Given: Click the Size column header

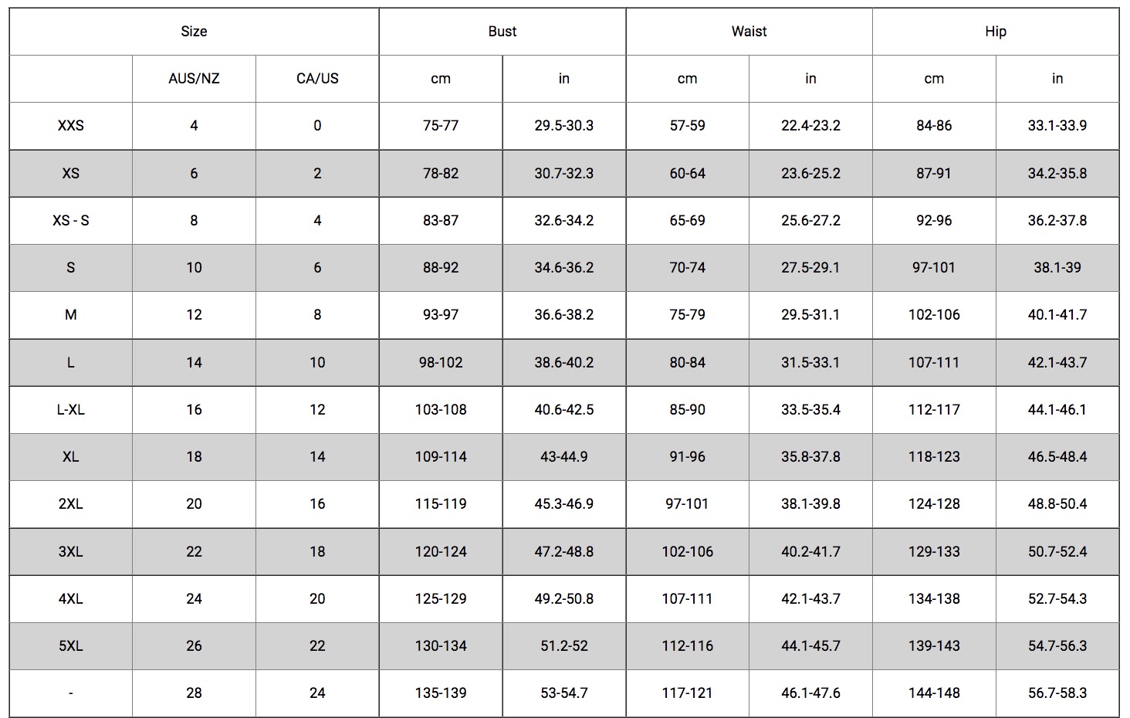Looking at the screenshot, I should coord(194,32).
